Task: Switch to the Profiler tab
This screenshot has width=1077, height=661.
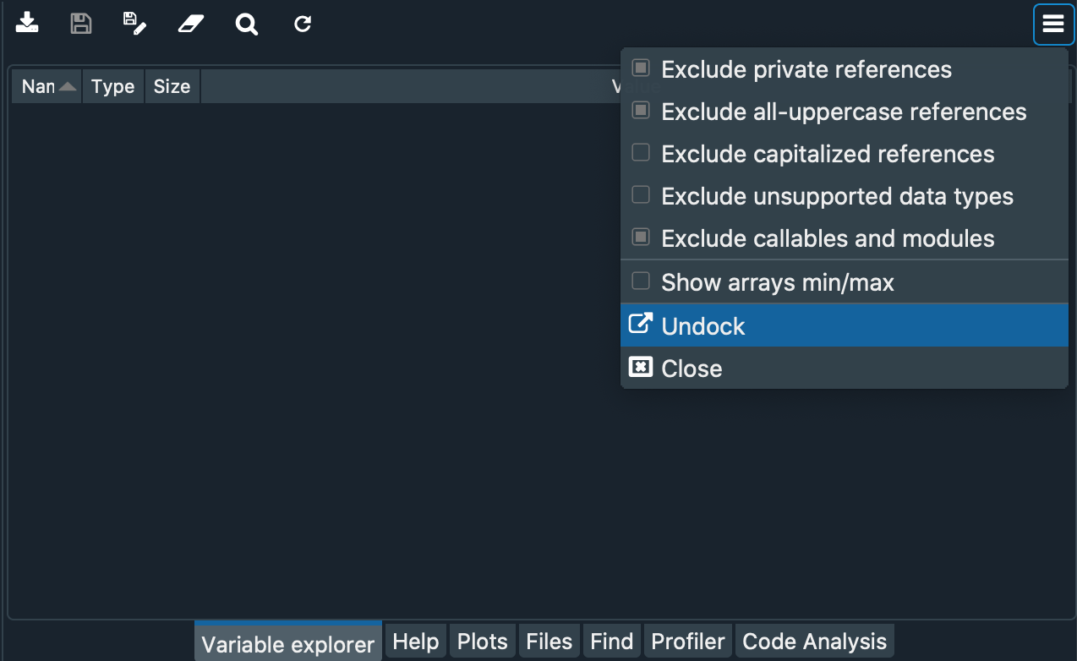Action: (x=687, y=640)
